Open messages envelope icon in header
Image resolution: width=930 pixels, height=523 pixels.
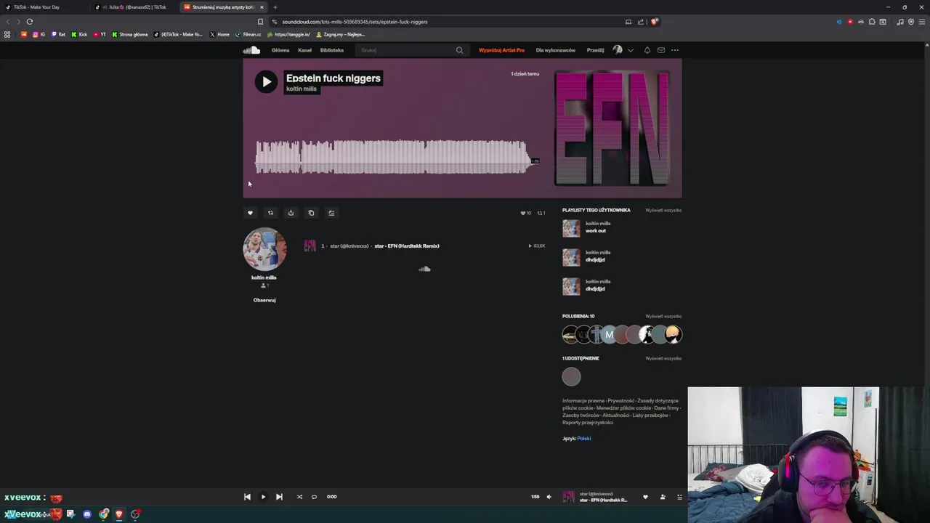(660, 50)
